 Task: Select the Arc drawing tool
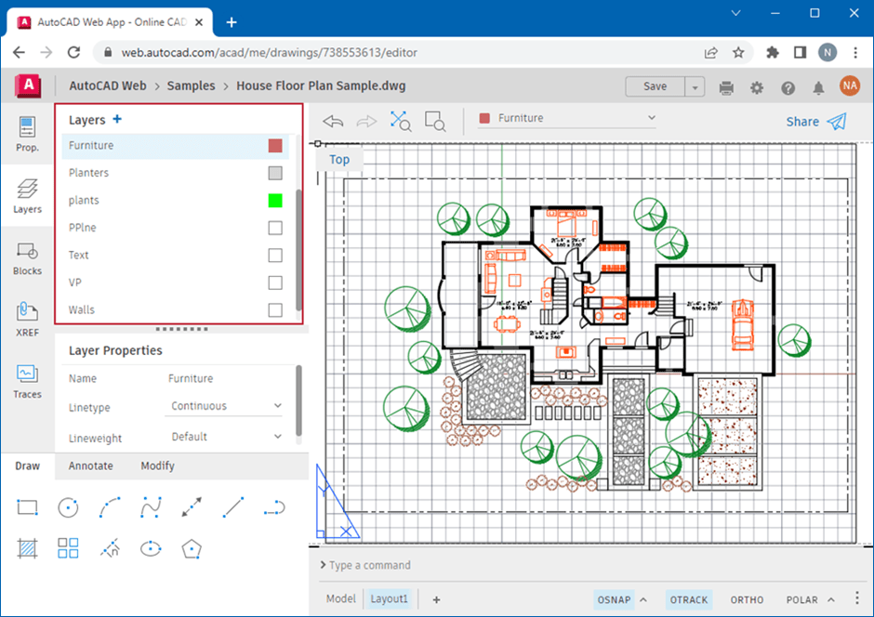(109, 507)
